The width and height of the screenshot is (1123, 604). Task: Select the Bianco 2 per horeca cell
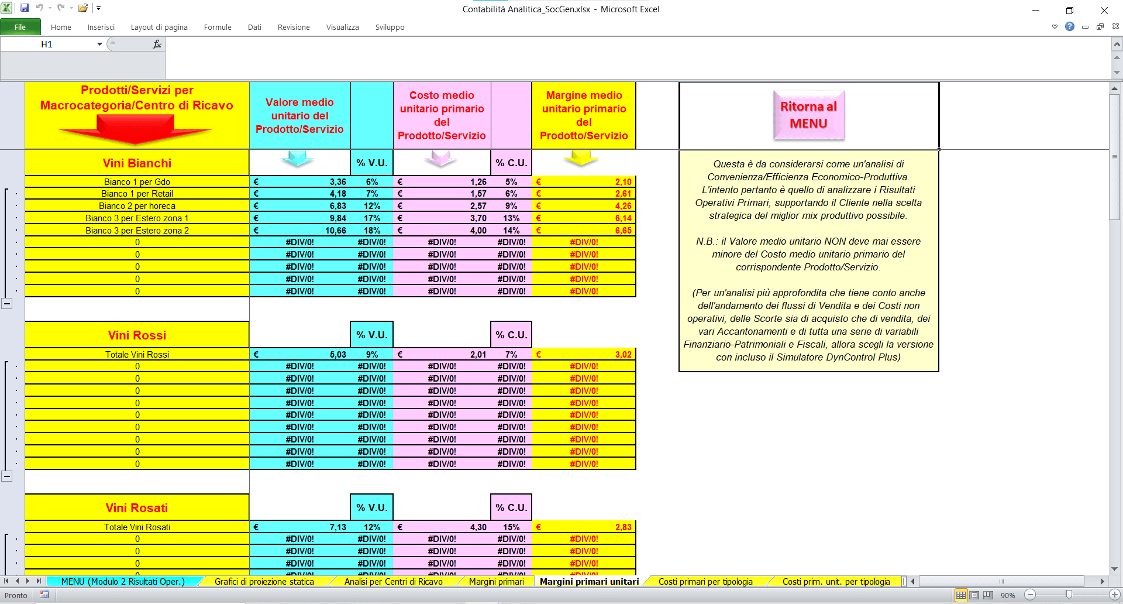coord(137,205)
